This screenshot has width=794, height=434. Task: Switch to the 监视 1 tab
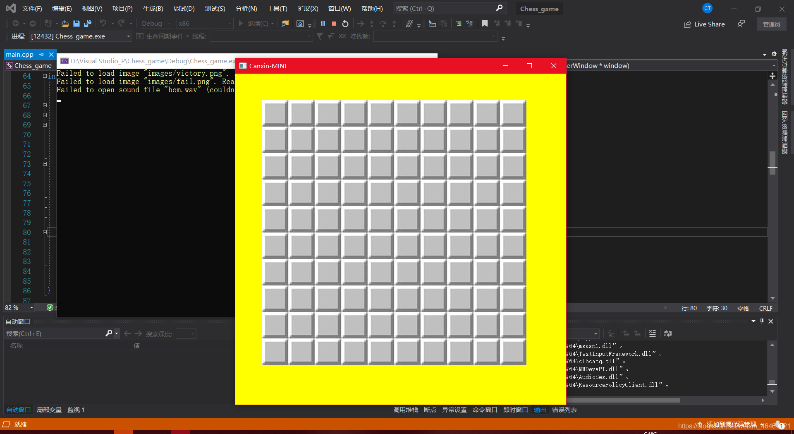coord(76,410)
